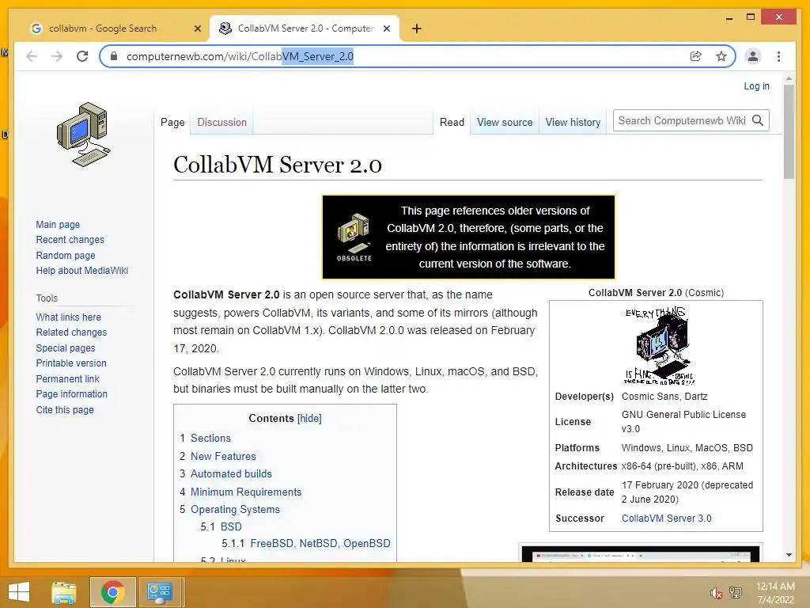Minimize the Chrome window
Screen dimensions: 810x608
729,18
